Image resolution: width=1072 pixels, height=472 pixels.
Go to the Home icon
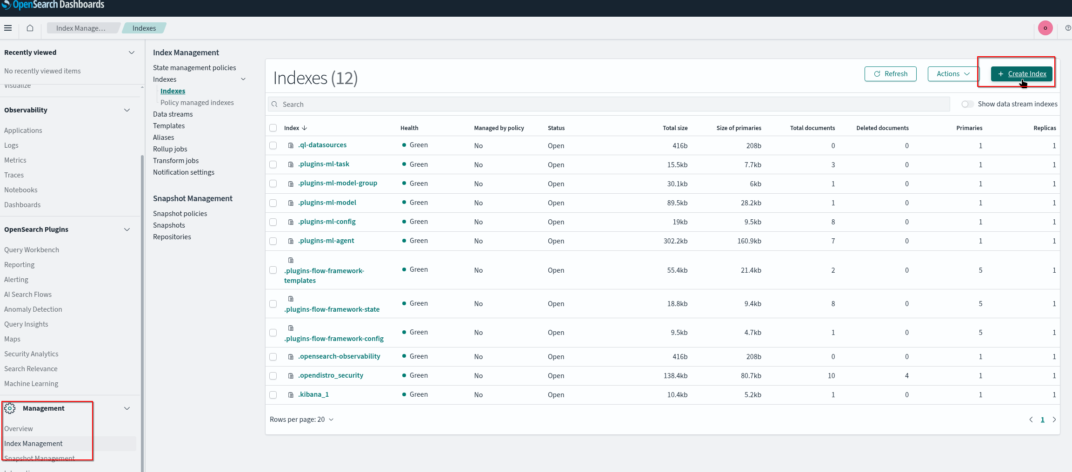(x=30, y=28)
